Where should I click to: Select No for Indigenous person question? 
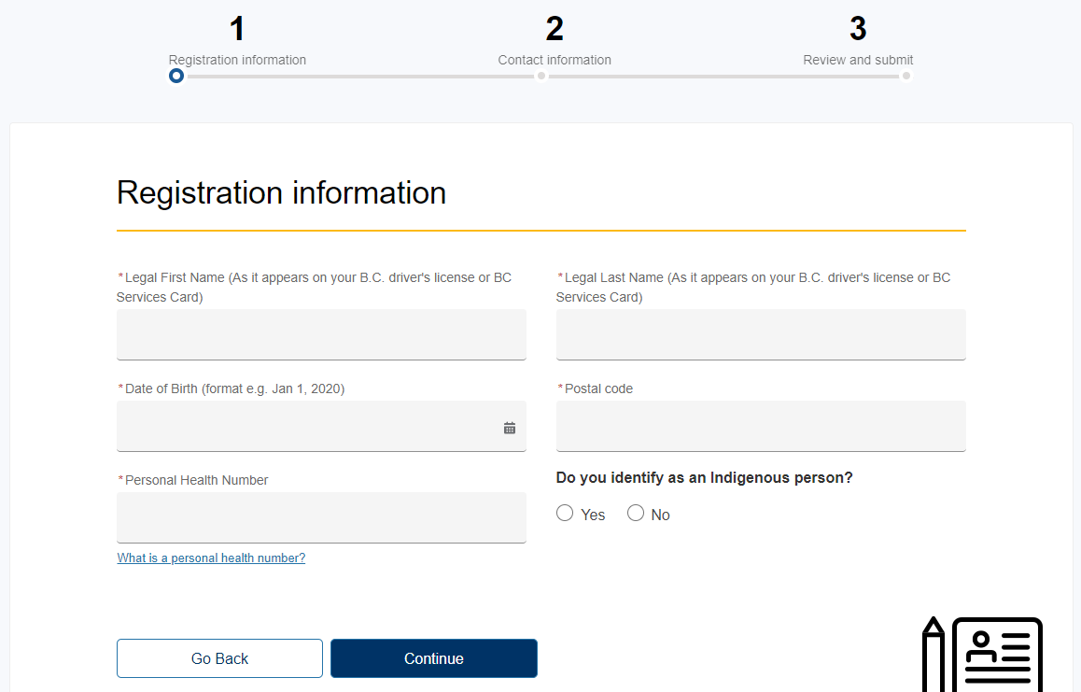click(x=636, y=514)
